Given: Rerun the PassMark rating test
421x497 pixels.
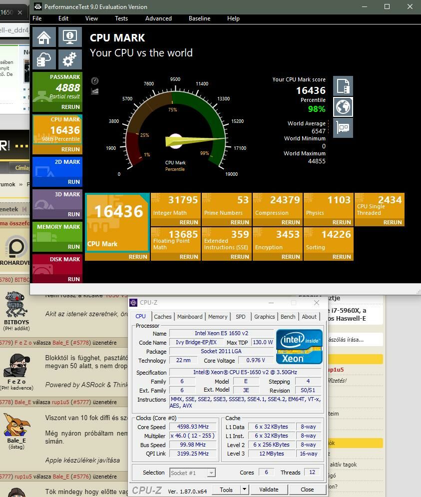Looking at the screenshot, I should [70, 107].
